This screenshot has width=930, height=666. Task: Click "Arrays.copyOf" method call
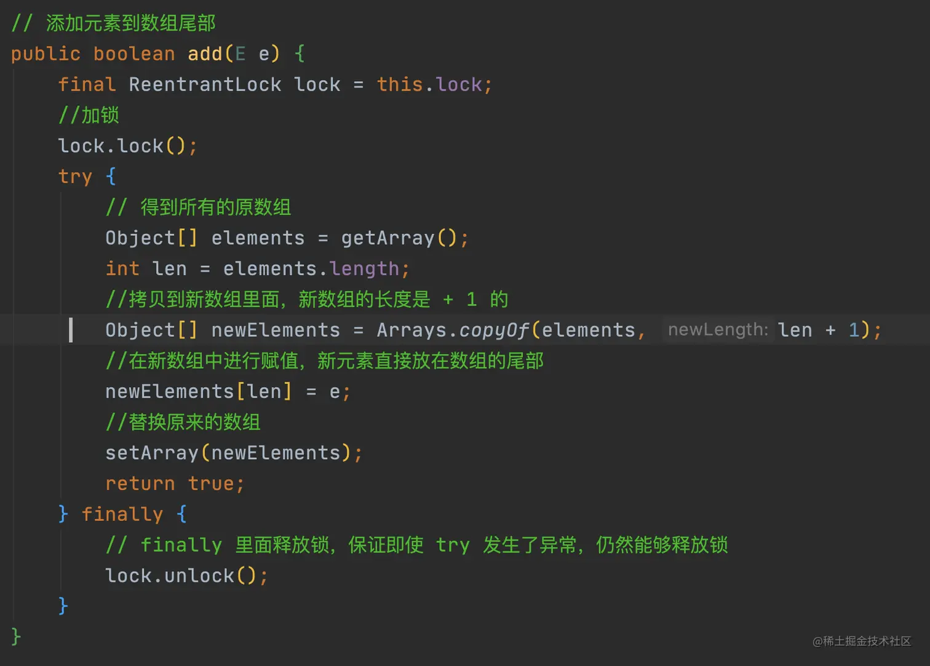[x=453, y=330]
